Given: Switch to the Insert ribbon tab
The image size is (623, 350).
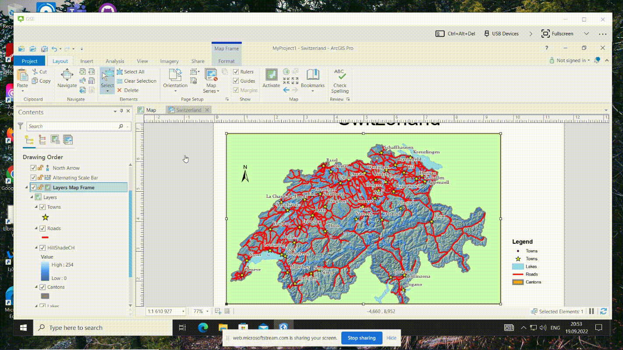Looking at the screenshot, I should (87, 61).
